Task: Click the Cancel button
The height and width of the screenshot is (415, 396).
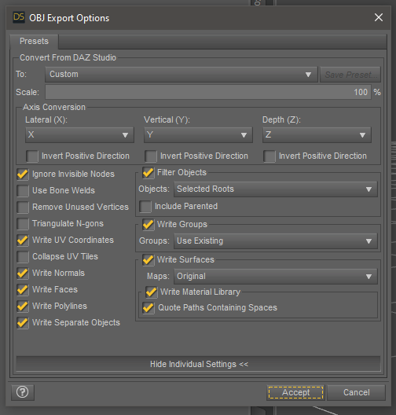Action: click(356, 392)
